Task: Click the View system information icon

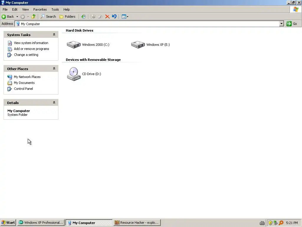Action: (x=10, y=43)
